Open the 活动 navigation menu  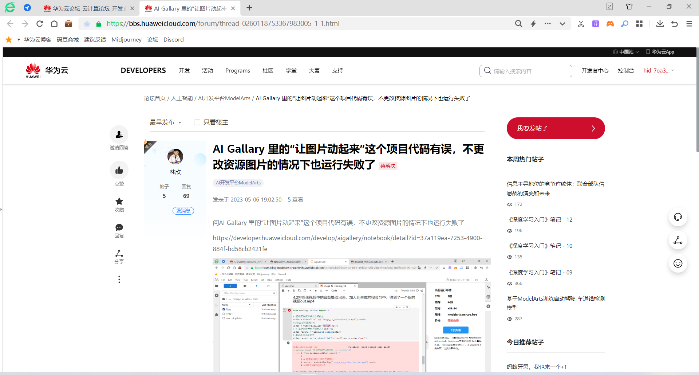pyautogui.click(x=208, y=71)
